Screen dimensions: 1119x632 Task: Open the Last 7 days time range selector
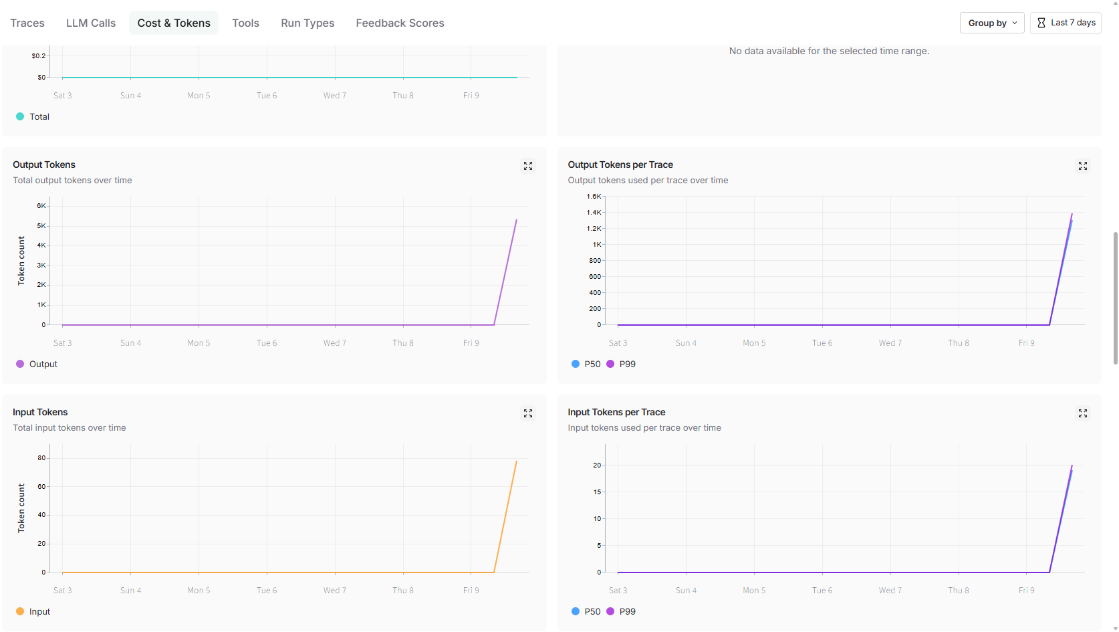(x=1066, y=23)
